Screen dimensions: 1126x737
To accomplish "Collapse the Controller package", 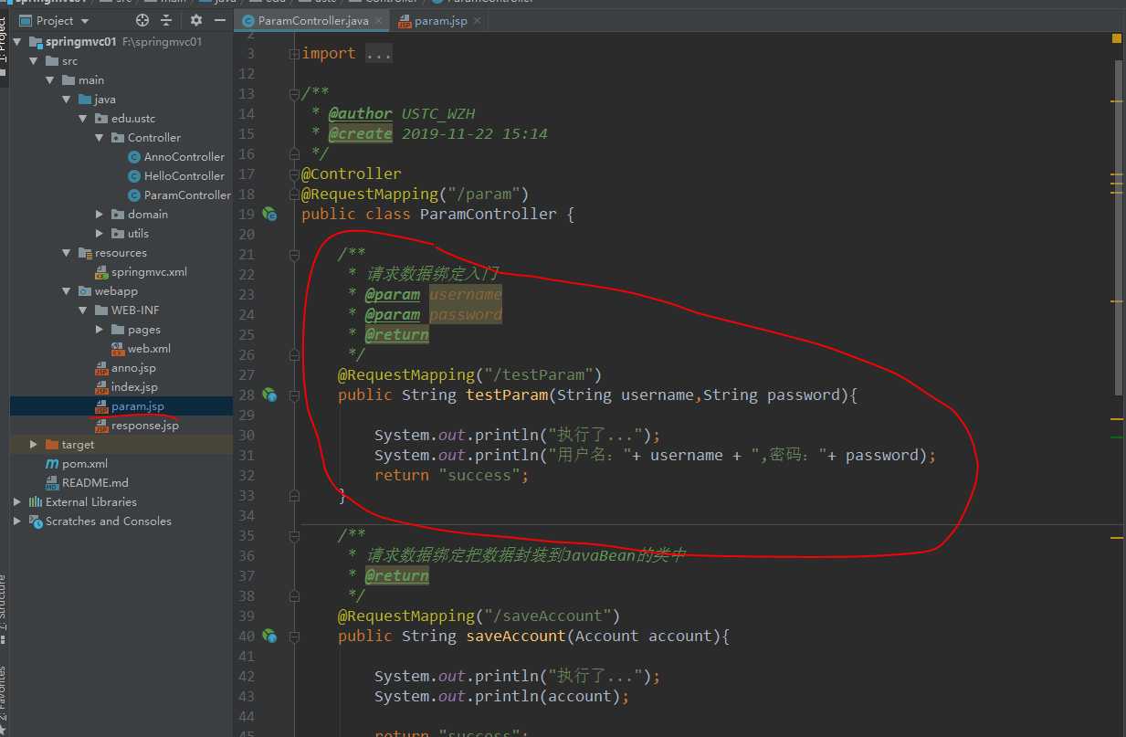I will click(100, 138).
